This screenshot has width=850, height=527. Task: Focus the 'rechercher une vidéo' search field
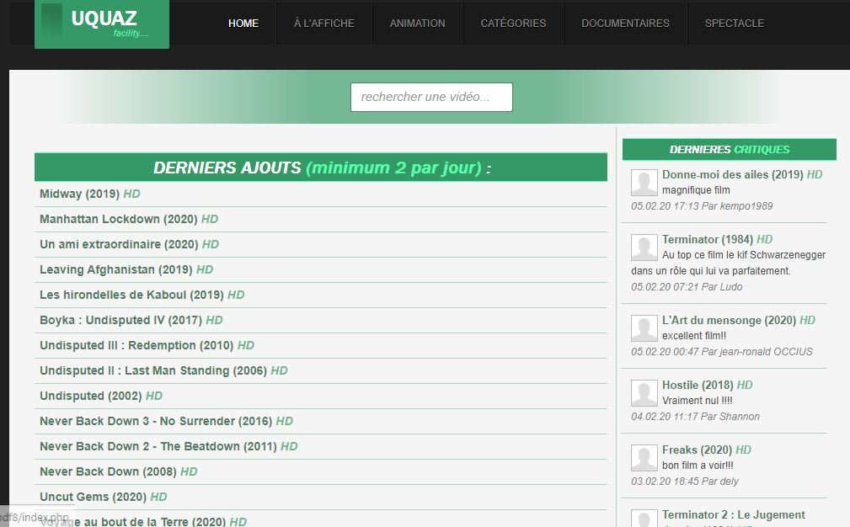point(431,97)
